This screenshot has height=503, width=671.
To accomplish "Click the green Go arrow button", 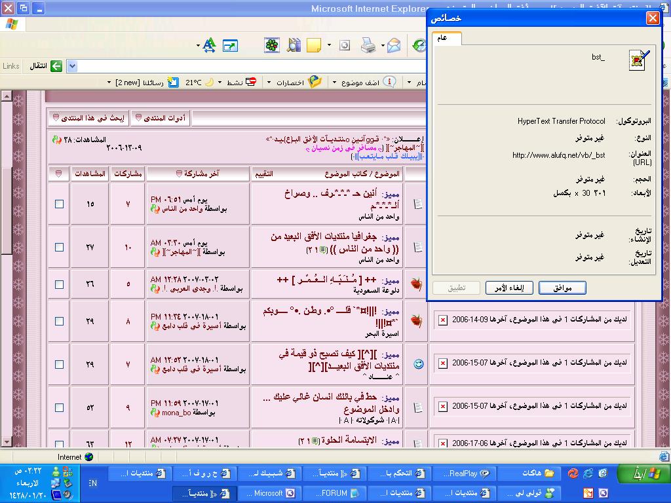I will pyautogui.click(x=56, y=66).
